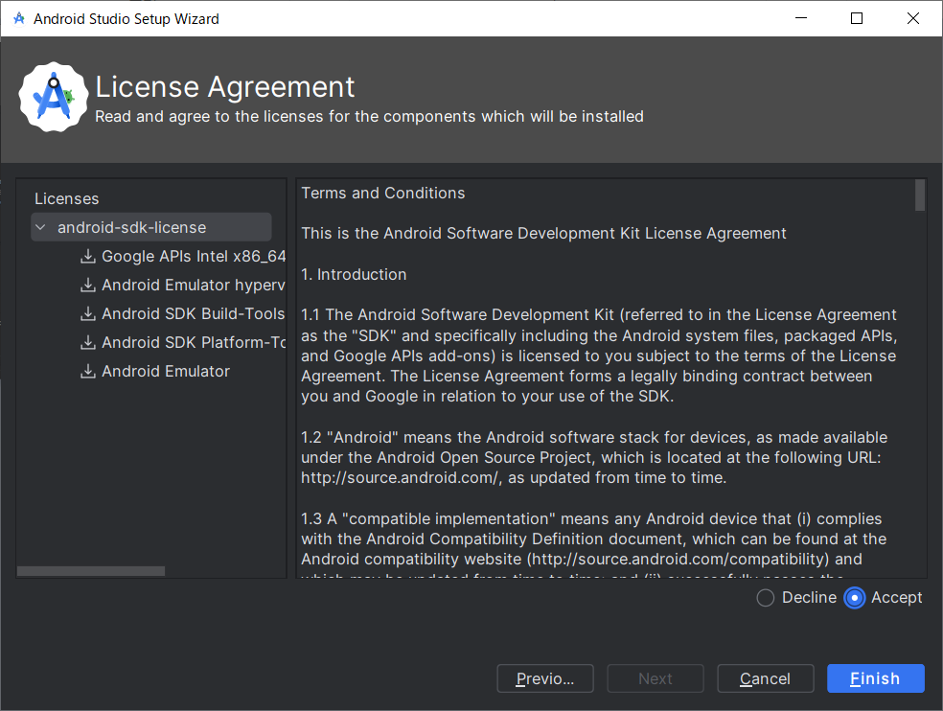The width and height of the screenshot is (943, 711).
Task: Click download icon beside Google APIs Intel x86_64
Action: pyautogui.click(x=88, y=256)
